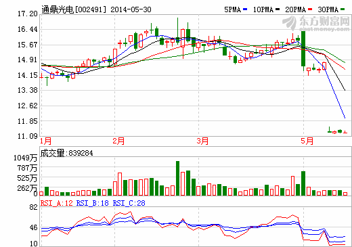Image resolution: width=352 pixels, height=247 pixels.
Task: Click the RSI_A:12 indicator label
Action: pyautogui.click(x=57, y=203)
